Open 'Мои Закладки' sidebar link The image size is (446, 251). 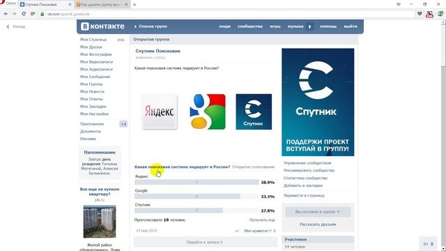pos(93,106)
